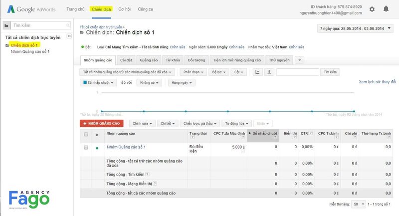This screenshot has height=216, width=399.
Task: Click the table search input field
Action: pos(297,72)
